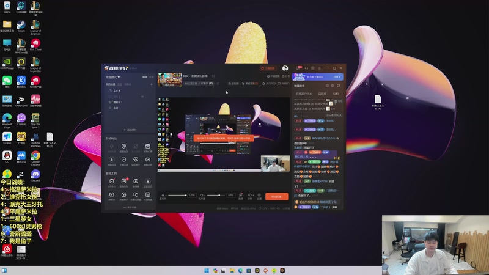Click the 添加素材 add-source button

click(130, 130)
